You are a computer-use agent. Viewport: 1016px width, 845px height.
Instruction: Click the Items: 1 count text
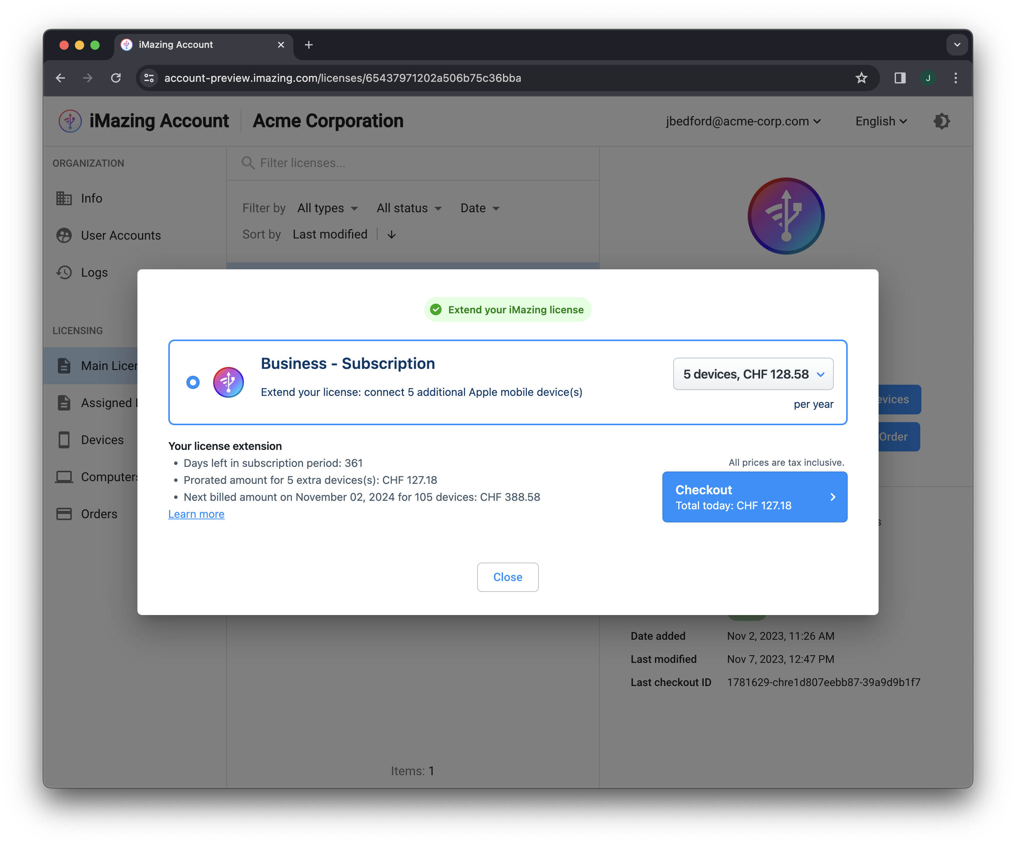[412, 771]
